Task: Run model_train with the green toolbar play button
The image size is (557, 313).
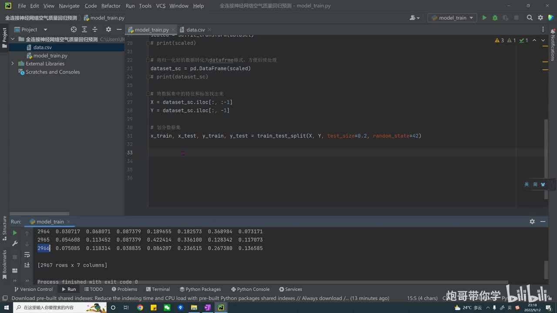Action: point(484,18)
